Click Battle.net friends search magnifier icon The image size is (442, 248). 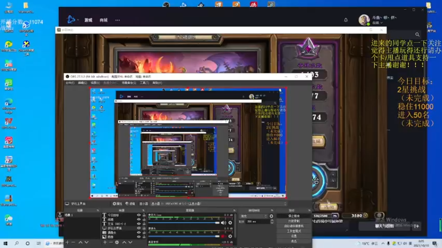(417, 35)
